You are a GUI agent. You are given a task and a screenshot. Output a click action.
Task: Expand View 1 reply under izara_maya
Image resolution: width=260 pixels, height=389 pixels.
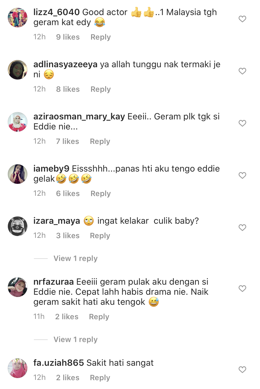pyautogui.click(x=75, y=259)
